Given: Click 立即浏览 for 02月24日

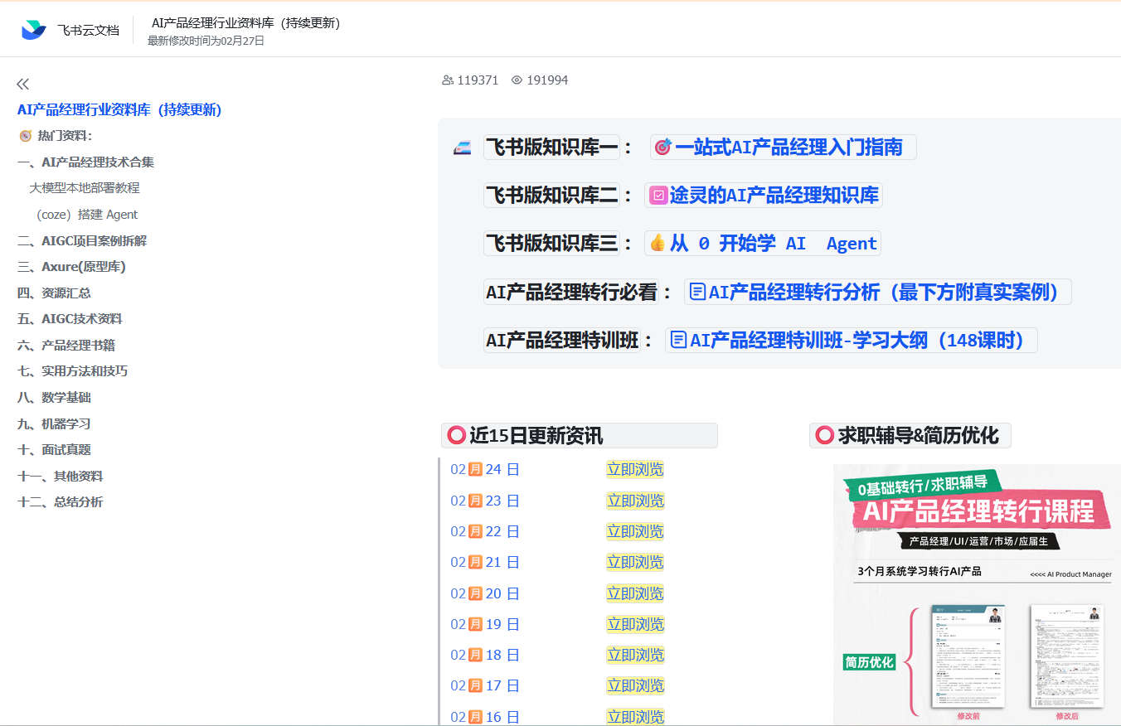Looking at the screenshot, I should tap(635, 469).
